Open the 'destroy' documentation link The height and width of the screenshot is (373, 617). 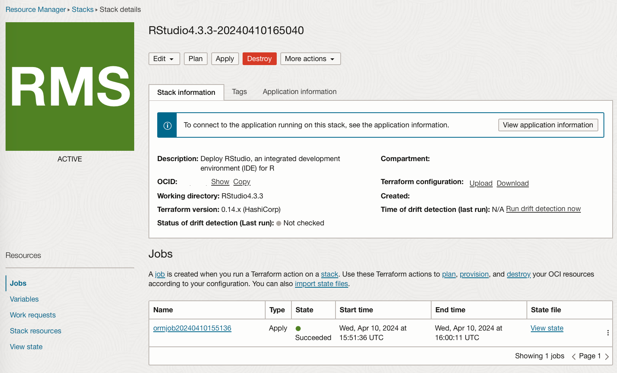point(519,274)
